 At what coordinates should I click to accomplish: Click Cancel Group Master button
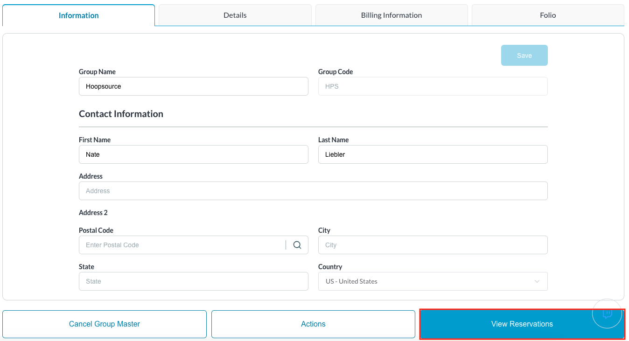pyautogui.click(x=105, y=324)
